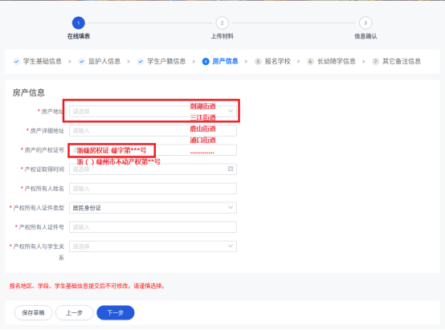This screenshot has height=330, width=445.
Task: Click the 房产的产权证号 input field
Action: (x=153, y=150)
